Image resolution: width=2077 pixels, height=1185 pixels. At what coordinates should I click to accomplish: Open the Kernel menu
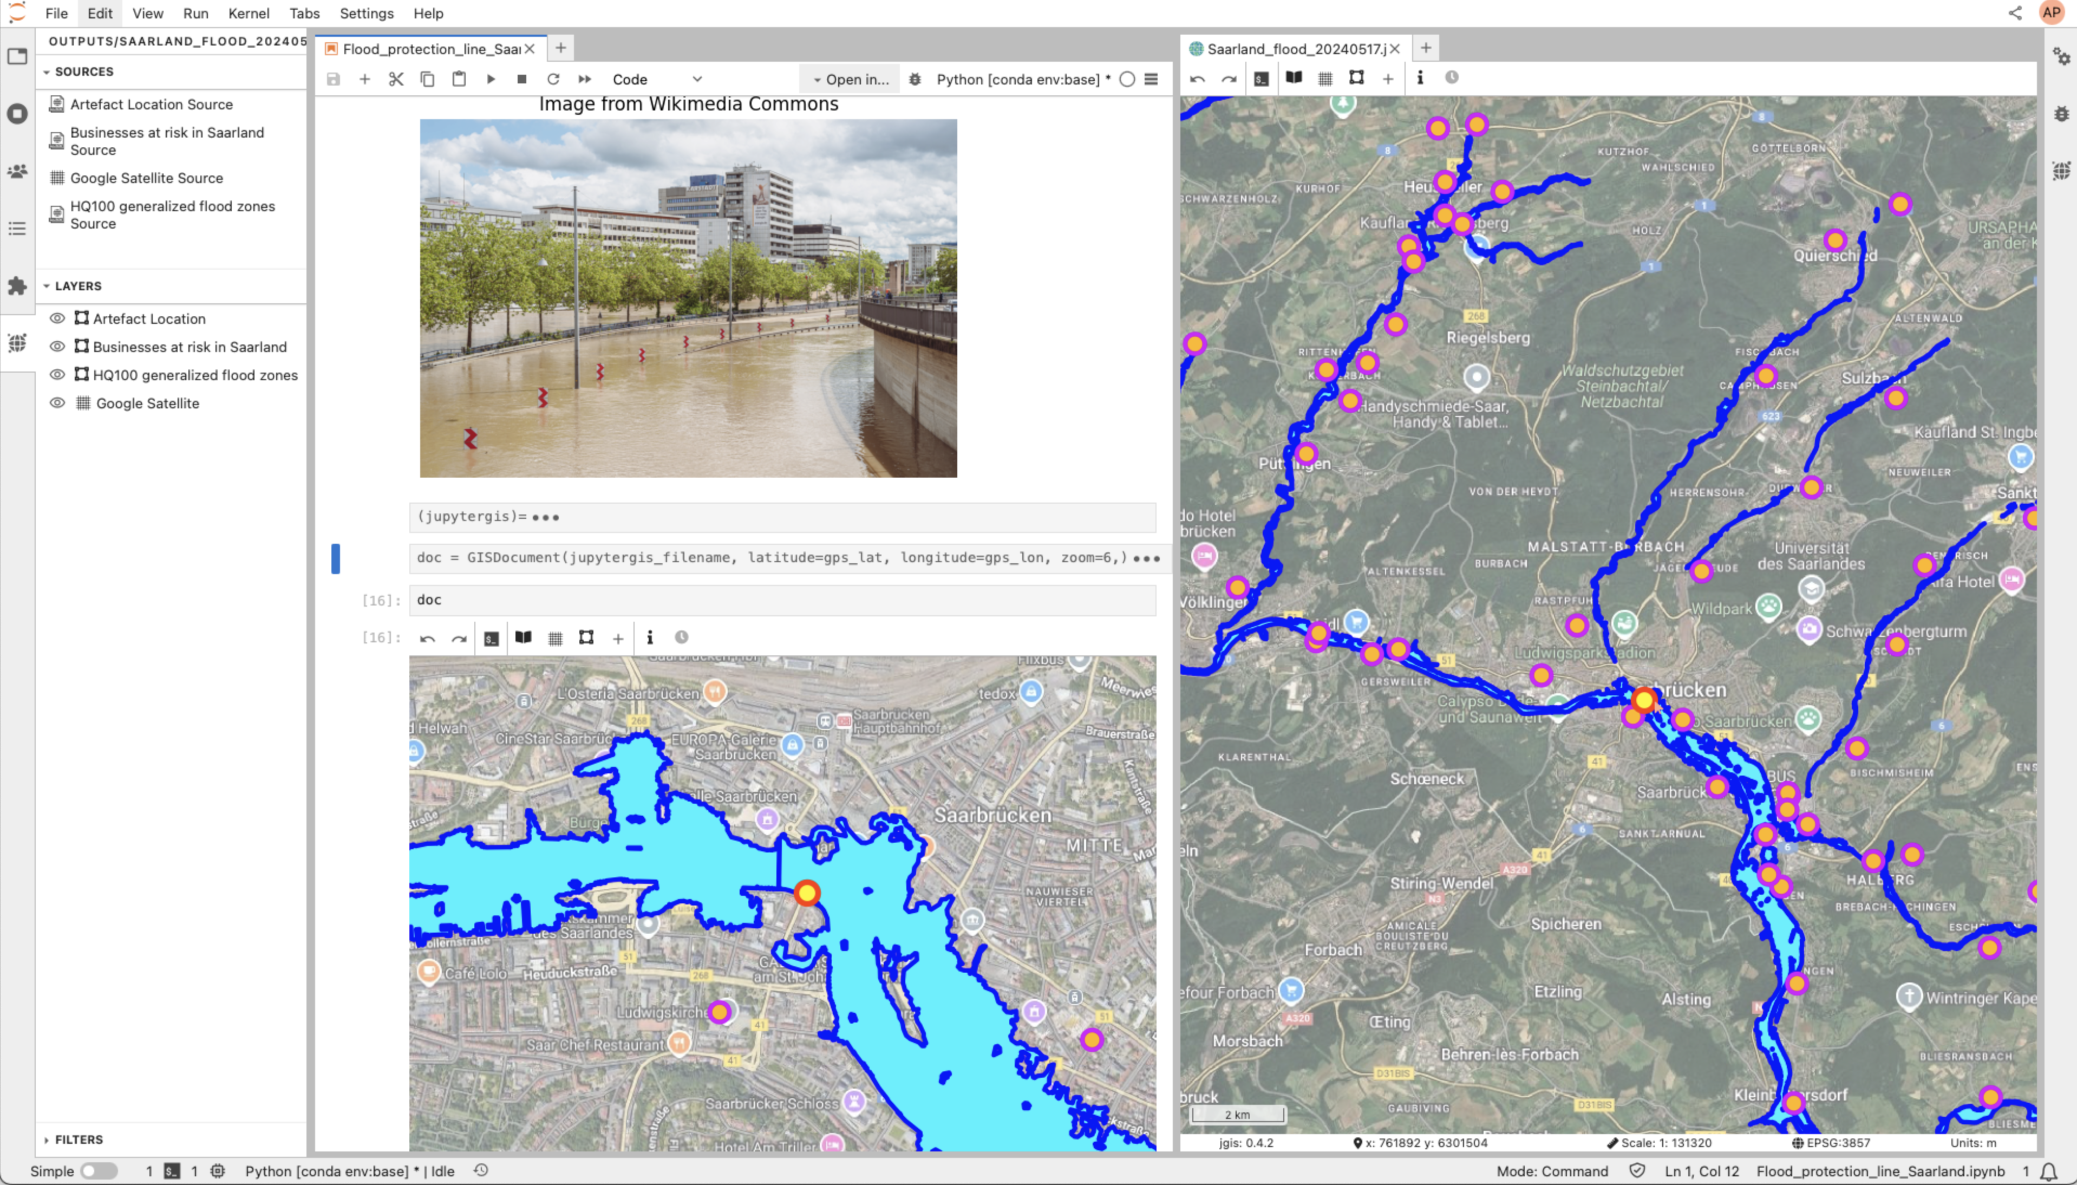pyautogui.click(x=248, y=13)
